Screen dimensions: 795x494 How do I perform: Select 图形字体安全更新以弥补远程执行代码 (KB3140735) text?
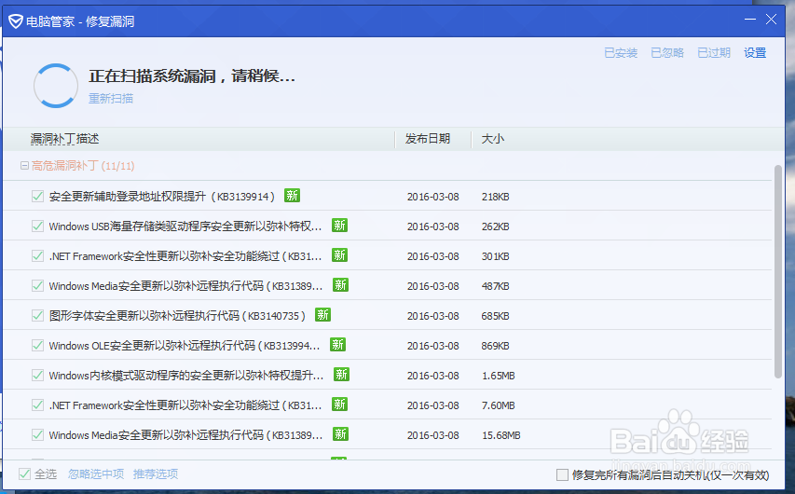(x=177, y=316)
